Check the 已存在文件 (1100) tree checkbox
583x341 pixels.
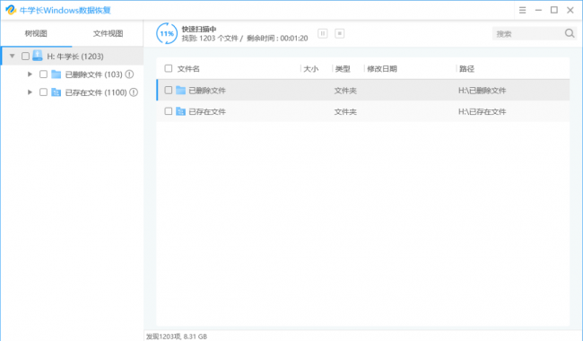[44, 92]
